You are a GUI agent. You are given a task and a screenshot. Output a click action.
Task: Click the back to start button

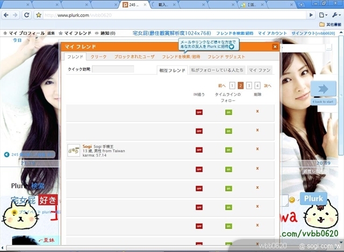[x=324, y=102]
